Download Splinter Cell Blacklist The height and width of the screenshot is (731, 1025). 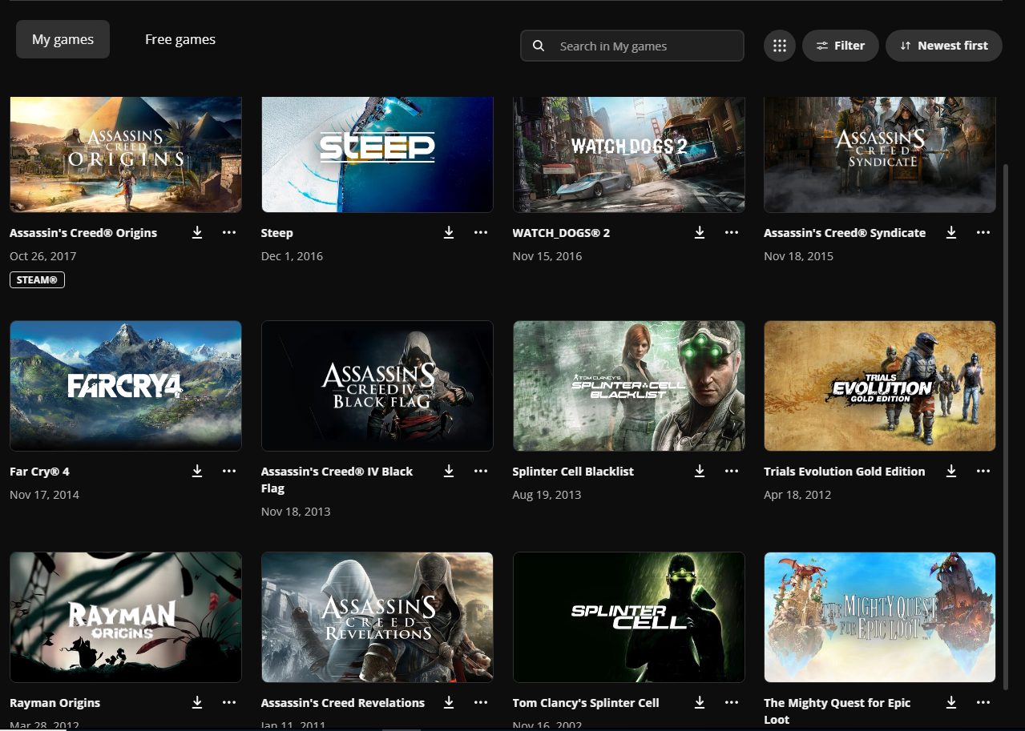(x=700, y=471)
